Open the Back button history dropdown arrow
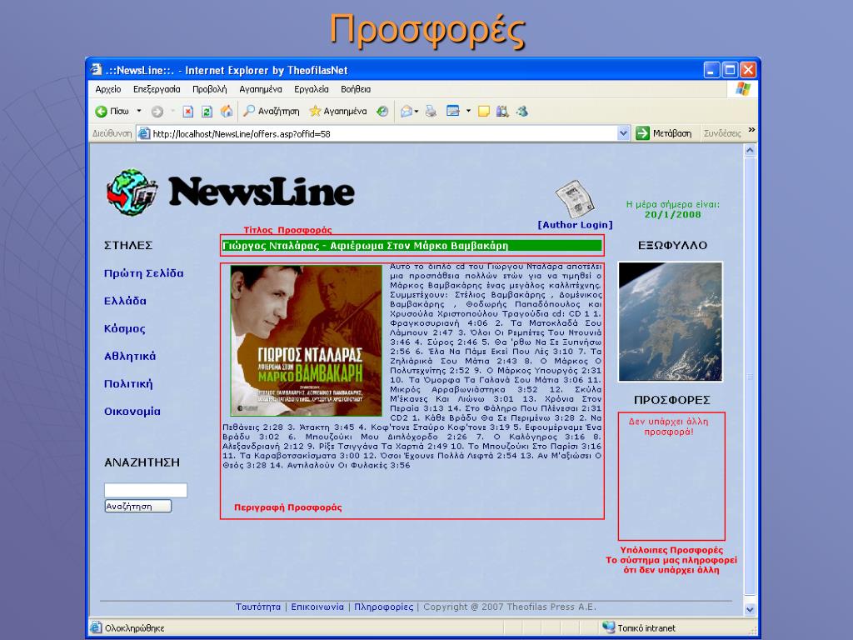 (x=139, y=111)
